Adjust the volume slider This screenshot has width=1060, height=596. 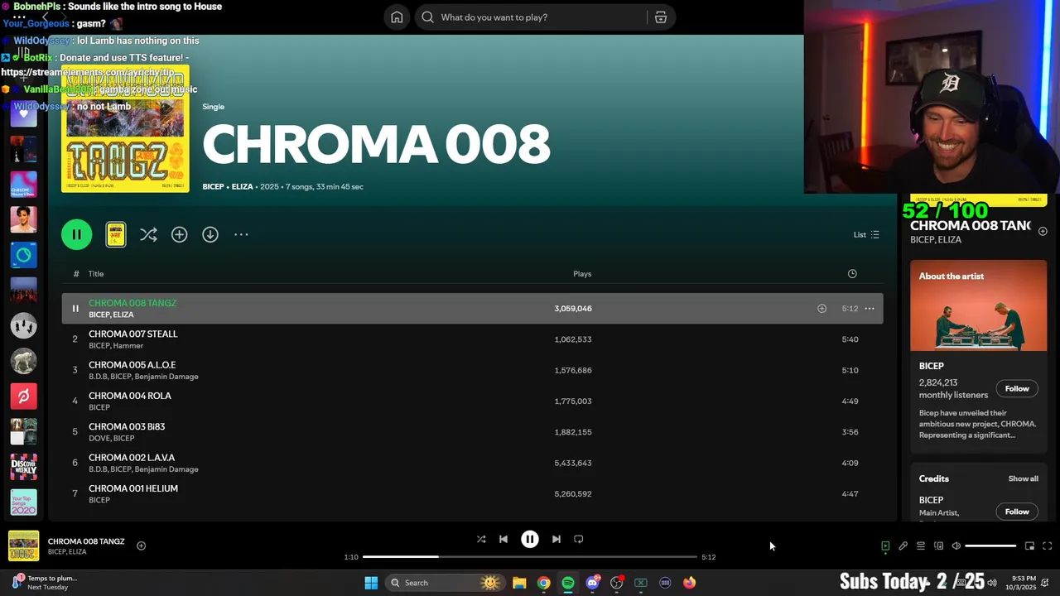(x=990, y=546)
